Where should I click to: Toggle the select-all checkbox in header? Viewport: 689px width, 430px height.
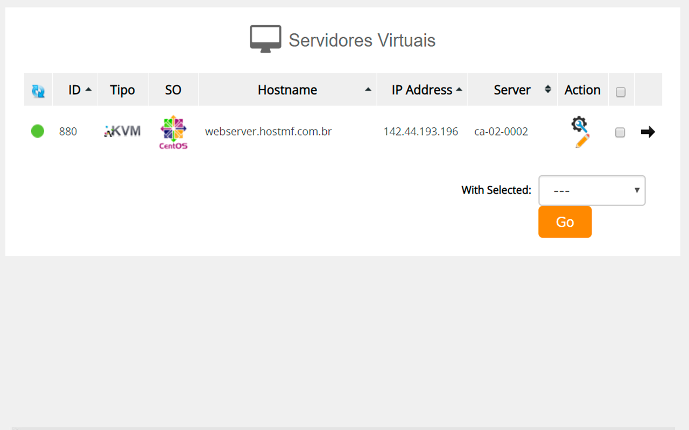pyautogui.click(x=621, y=92)
